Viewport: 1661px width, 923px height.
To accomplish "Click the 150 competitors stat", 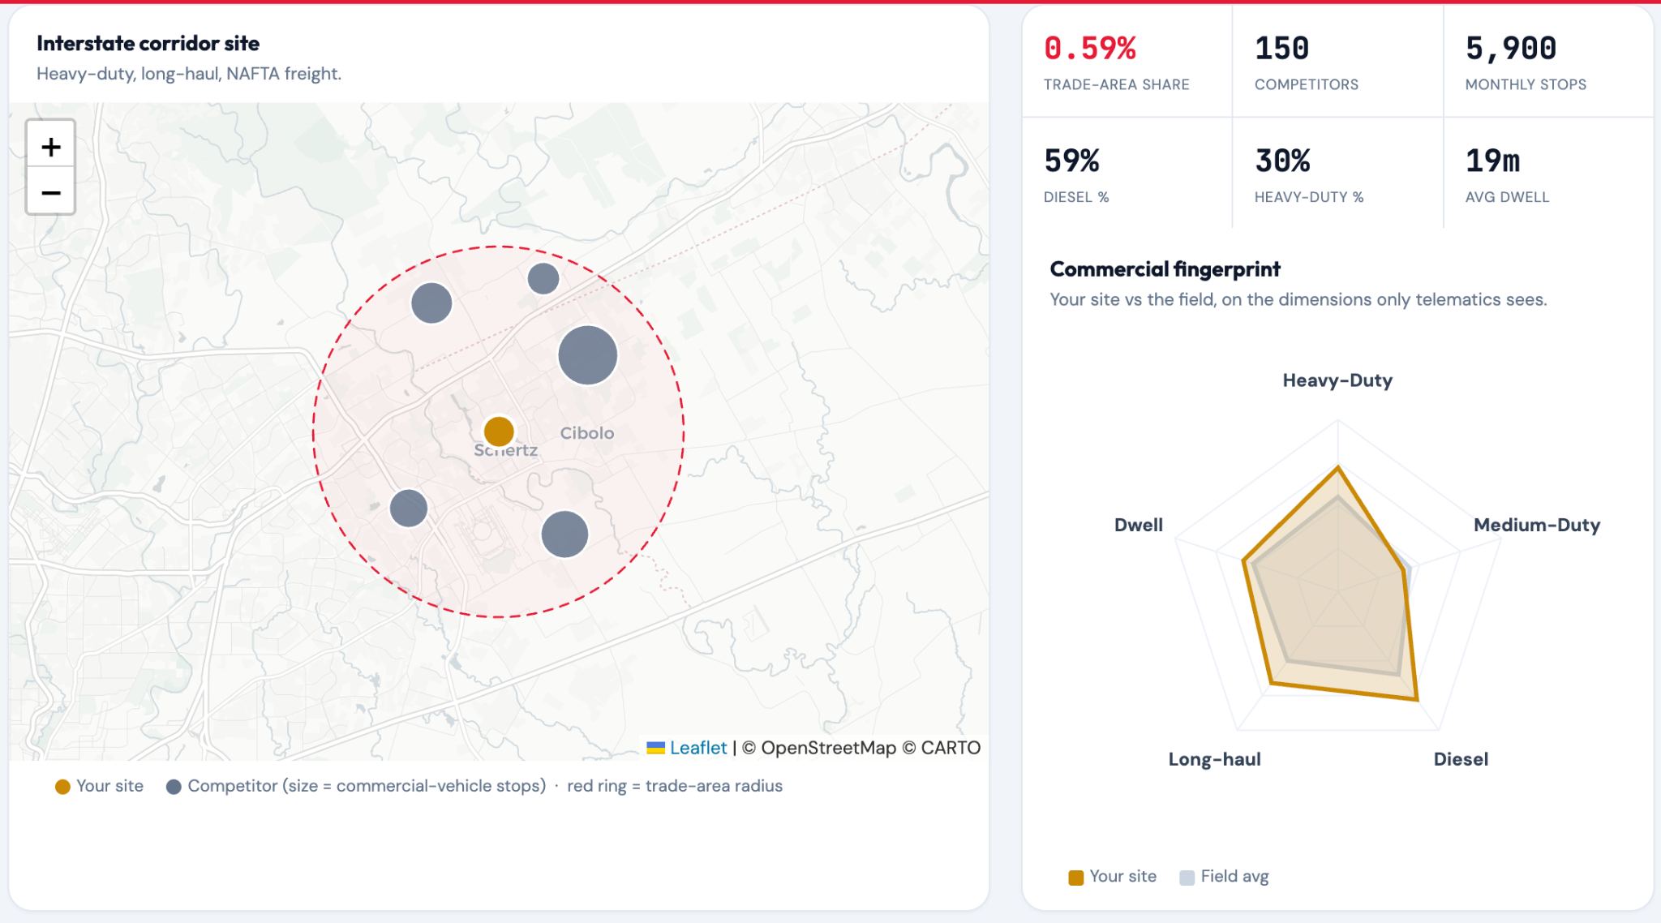I will click(1281, 49).
